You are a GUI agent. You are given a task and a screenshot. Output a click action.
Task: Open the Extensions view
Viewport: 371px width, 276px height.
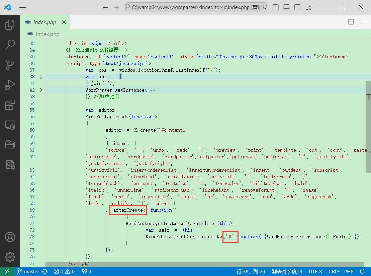tap(10, 105)
